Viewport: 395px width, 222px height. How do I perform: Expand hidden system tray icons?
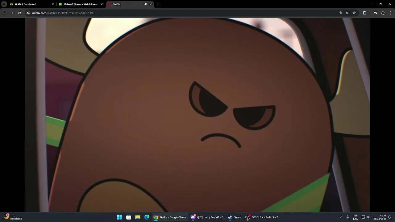pos(341,217)
